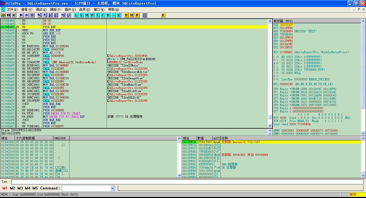The height and width of the screenshot is (198, 366).
Task: Switch to the M3 memory window
Action: pos(20,188)
